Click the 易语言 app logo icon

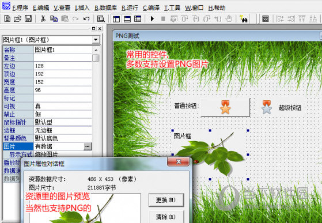[x=6, y=6]
